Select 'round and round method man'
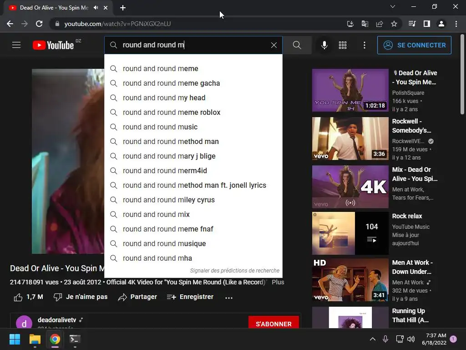 click(x=193, y=141)
